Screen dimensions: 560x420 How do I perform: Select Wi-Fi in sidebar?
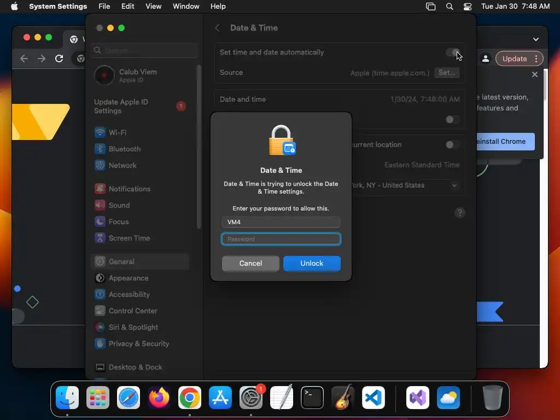click(x=141, y=132)
